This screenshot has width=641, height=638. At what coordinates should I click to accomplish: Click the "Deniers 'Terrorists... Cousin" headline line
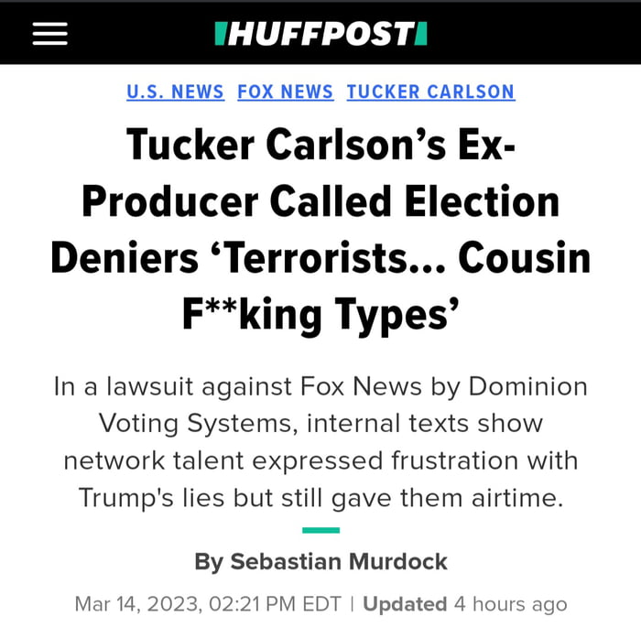(x=320, y=258)
